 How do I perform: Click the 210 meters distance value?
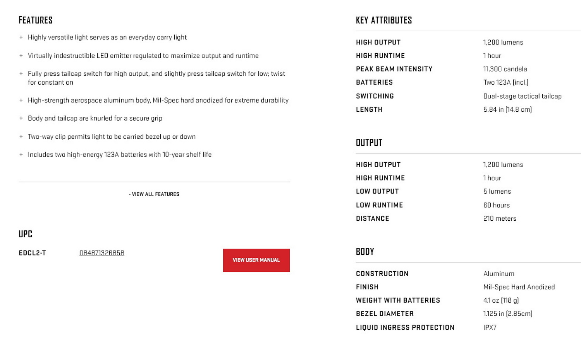tap(500, 218)
